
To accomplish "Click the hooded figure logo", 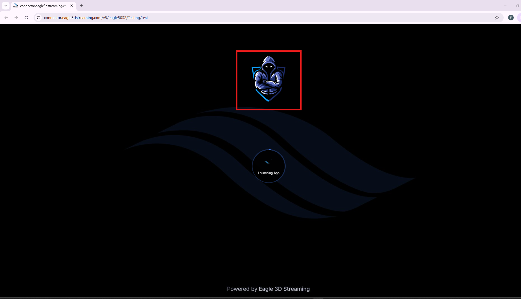I will coord(269,79).
